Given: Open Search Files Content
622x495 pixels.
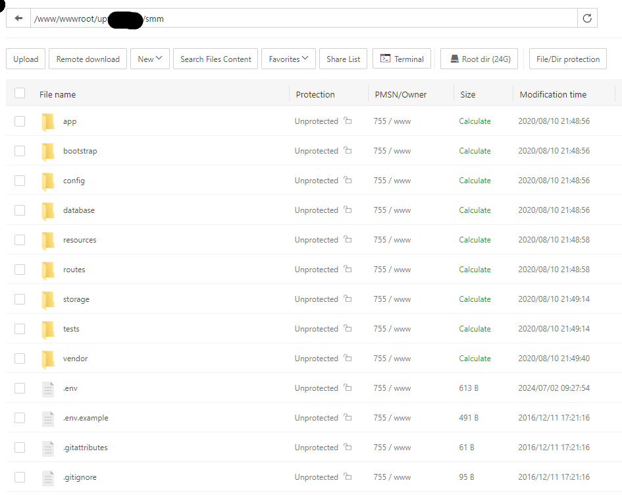Looking at the screenshot, I should 215,59.
